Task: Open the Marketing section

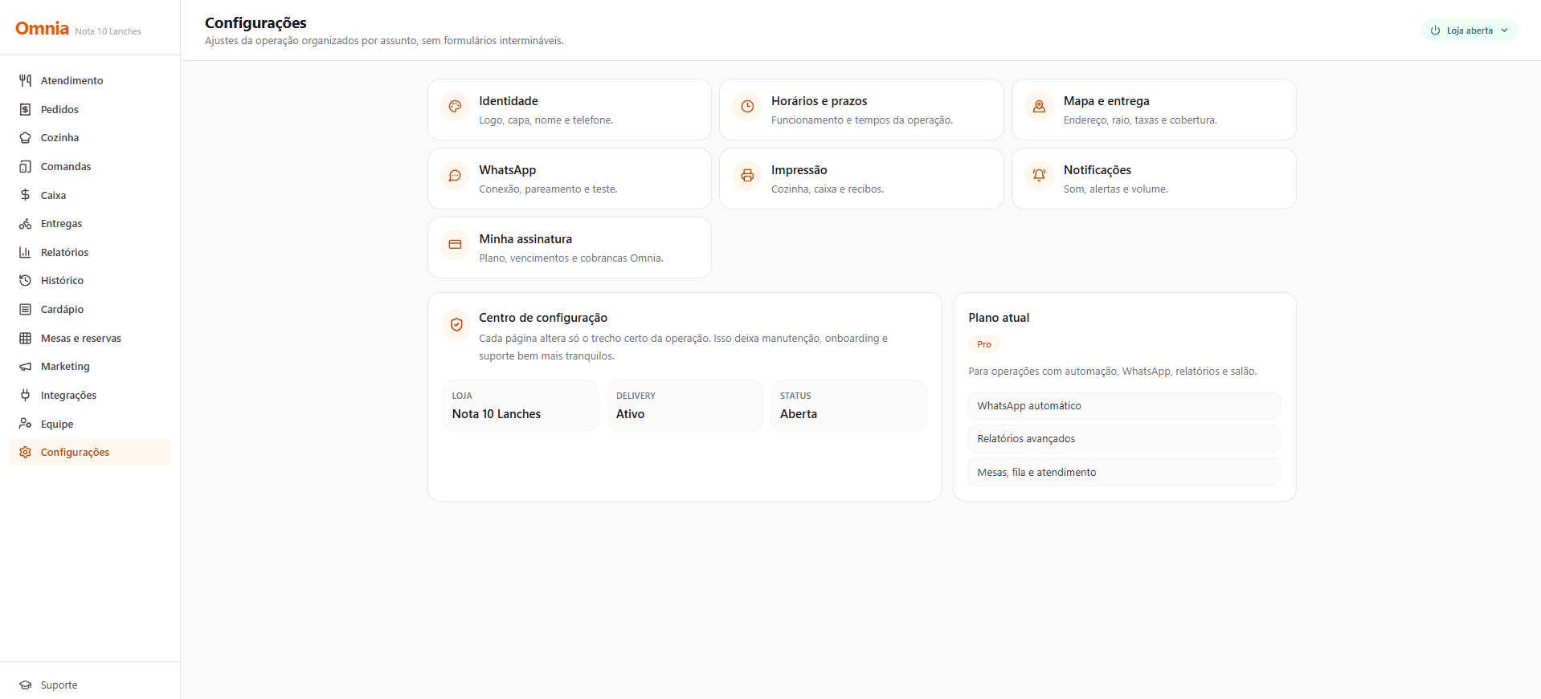Action: point(90,367)
